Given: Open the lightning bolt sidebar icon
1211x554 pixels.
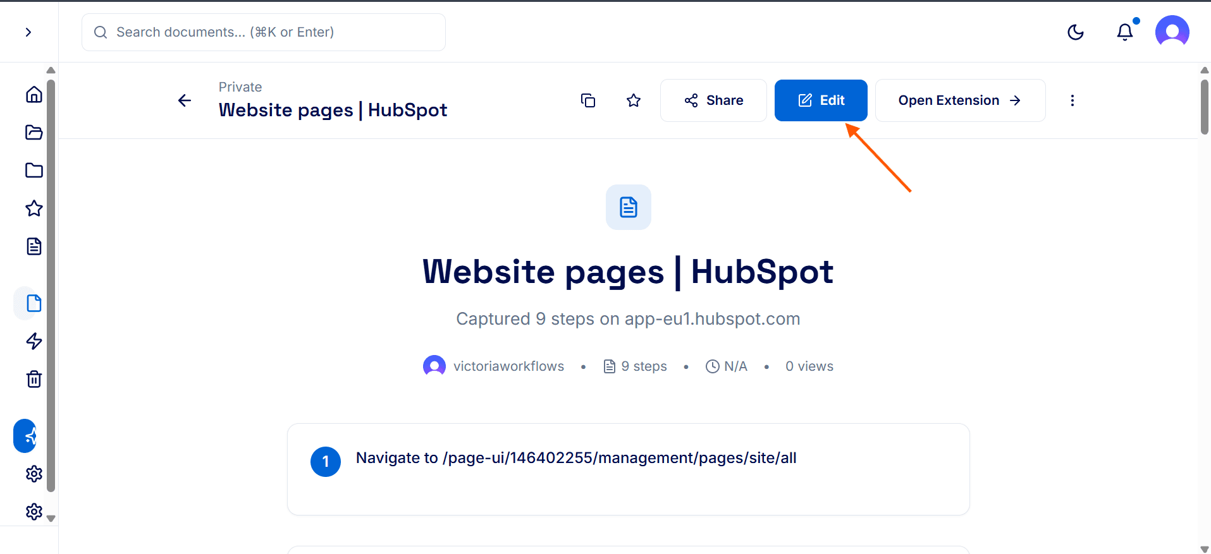Looking at the screenshot, I should click(34, 341).
